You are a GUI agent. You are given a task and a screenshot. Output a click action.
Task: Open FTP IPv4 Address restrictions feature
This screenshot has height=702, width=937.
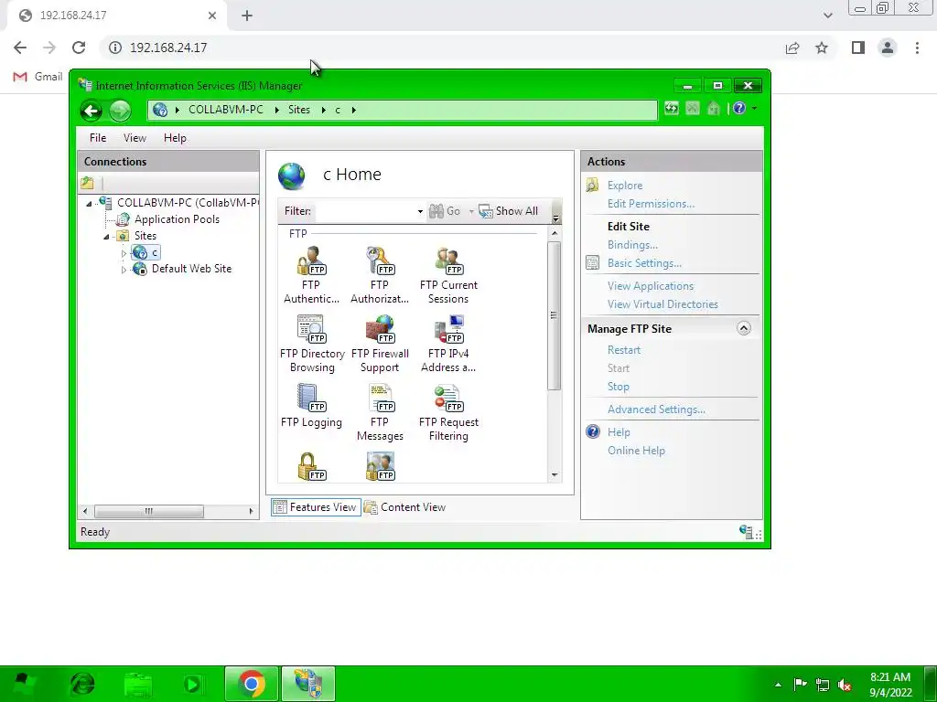448,344
